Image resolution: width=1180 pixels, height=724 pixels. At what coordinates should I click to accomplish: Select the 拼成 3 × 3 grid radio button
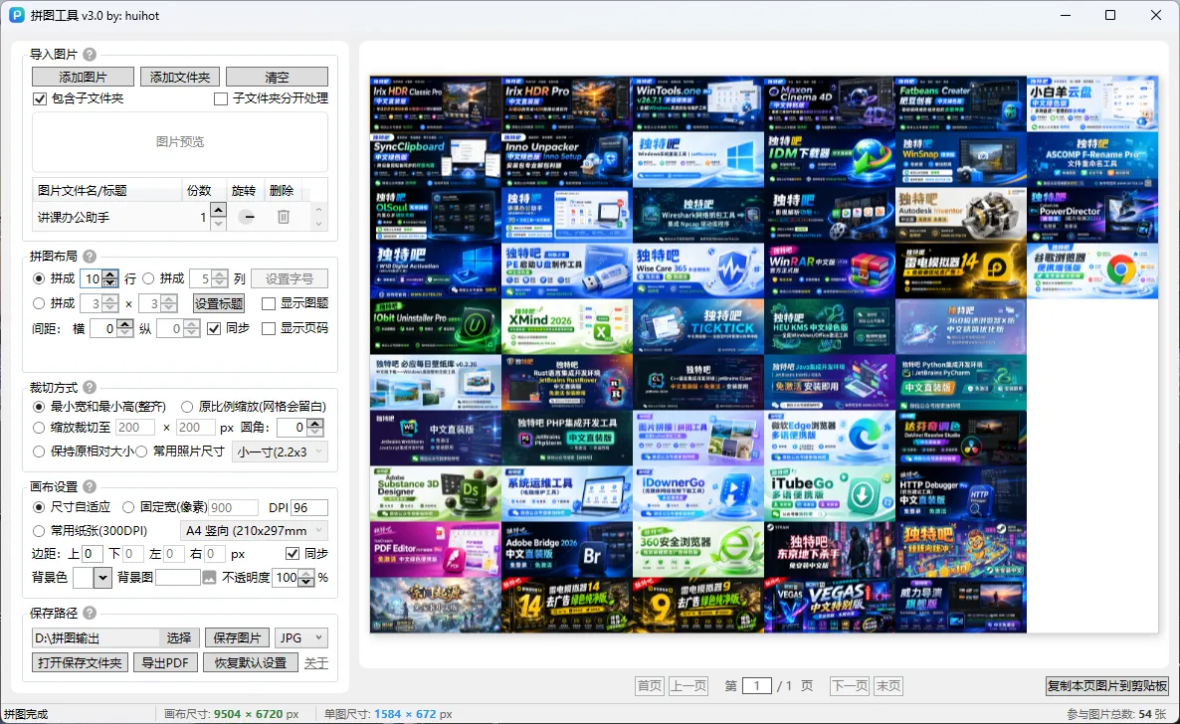coord(39,303)
